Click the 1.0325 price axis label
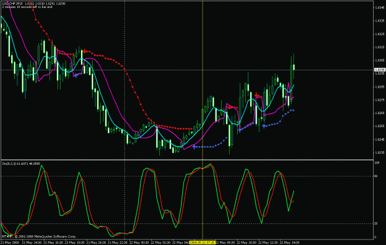The height and width of the screenshot is (245, 386). [x=379, y=34]
